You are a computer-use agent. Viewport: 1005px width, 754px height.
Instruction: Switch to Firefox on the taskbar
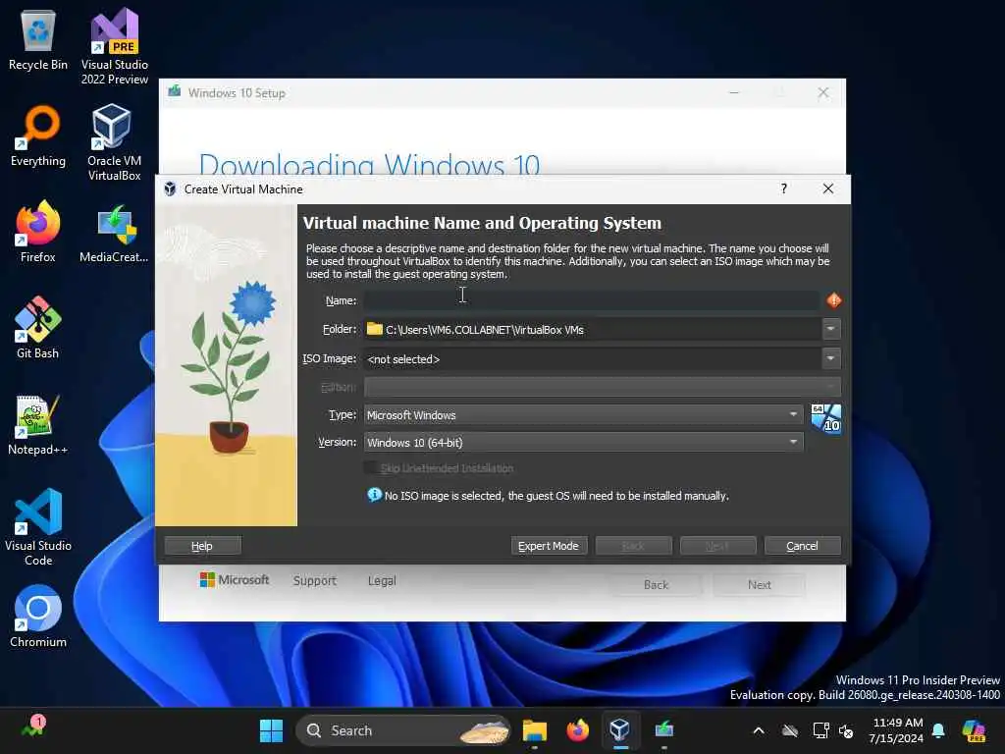point(577,730)
